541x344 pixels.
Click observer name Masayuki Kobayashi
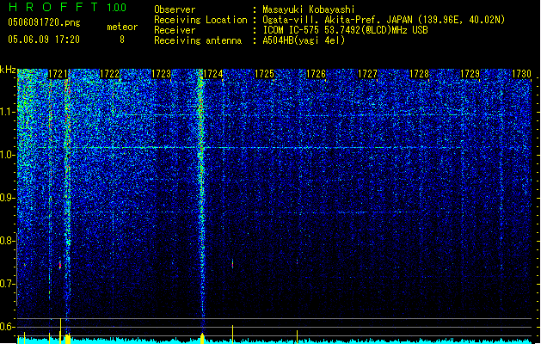click(x=309, y=9)
